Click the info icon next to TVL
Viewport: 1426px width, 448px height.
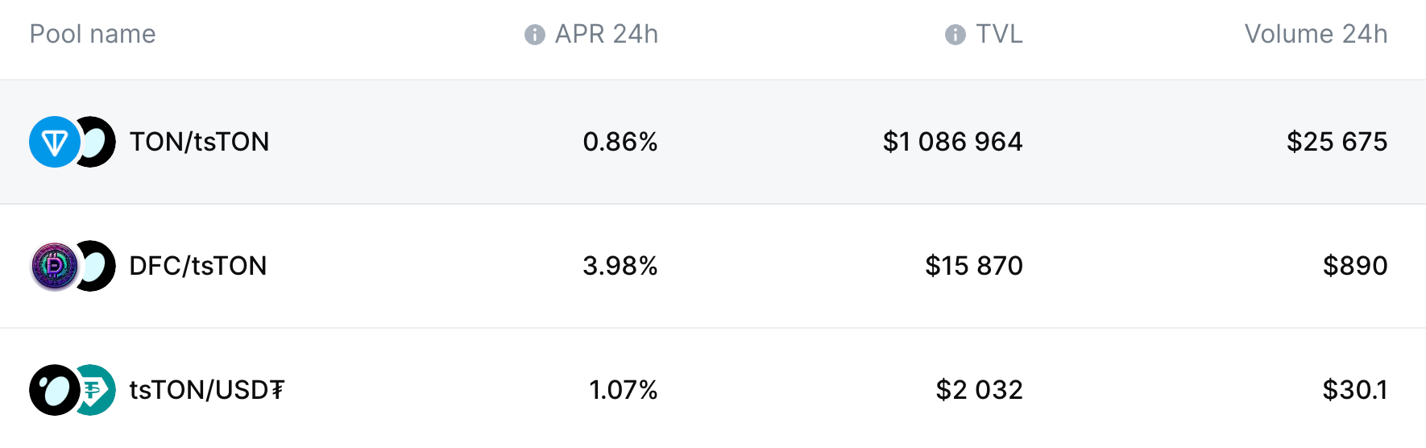(955, 35)
